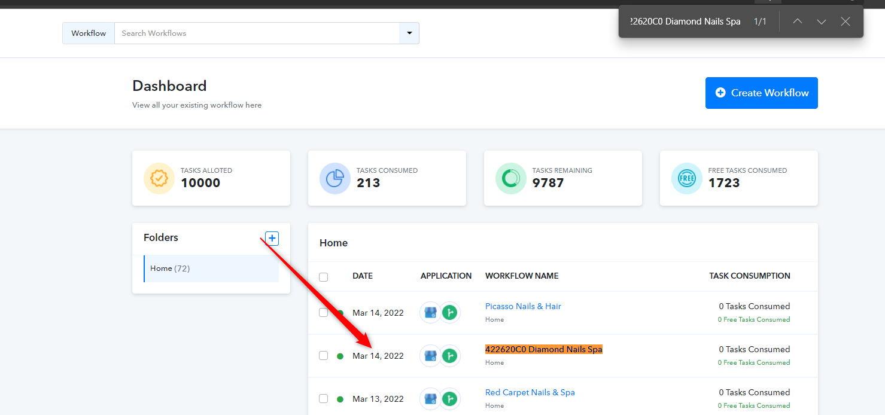
Task: Go to next find result arrow
Action: pos(822,22)
